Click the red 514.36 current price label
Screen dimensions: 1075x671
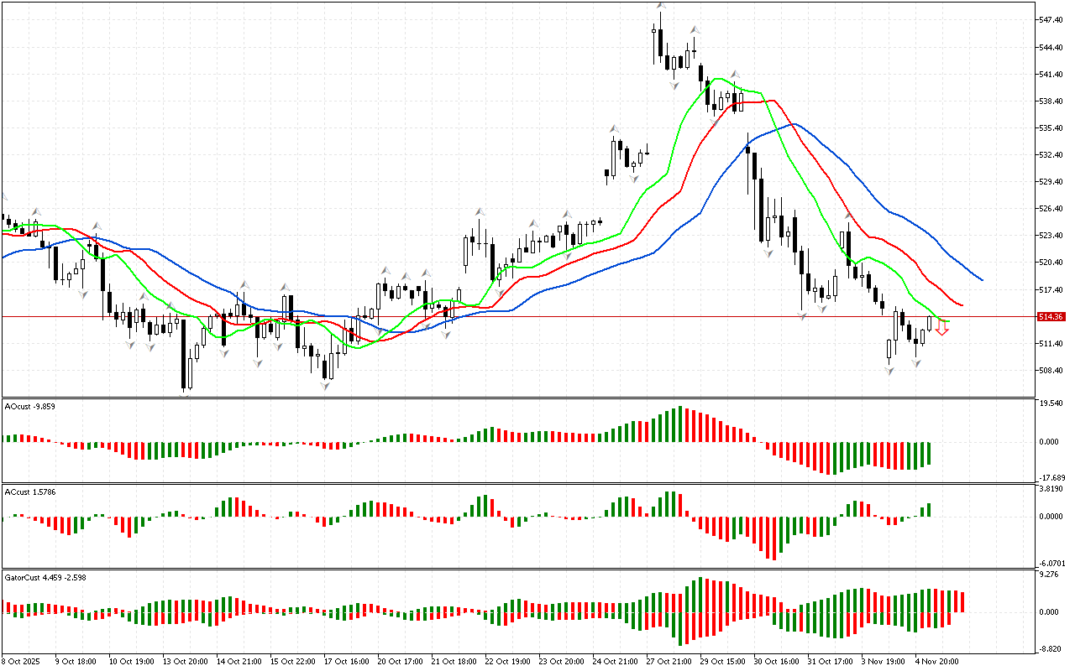tap(1051, 317)
